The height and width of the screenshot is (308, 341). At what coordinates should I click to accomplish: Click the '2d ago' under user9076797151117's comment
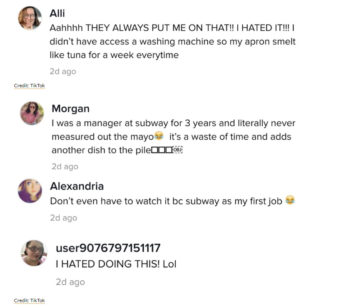70,282
